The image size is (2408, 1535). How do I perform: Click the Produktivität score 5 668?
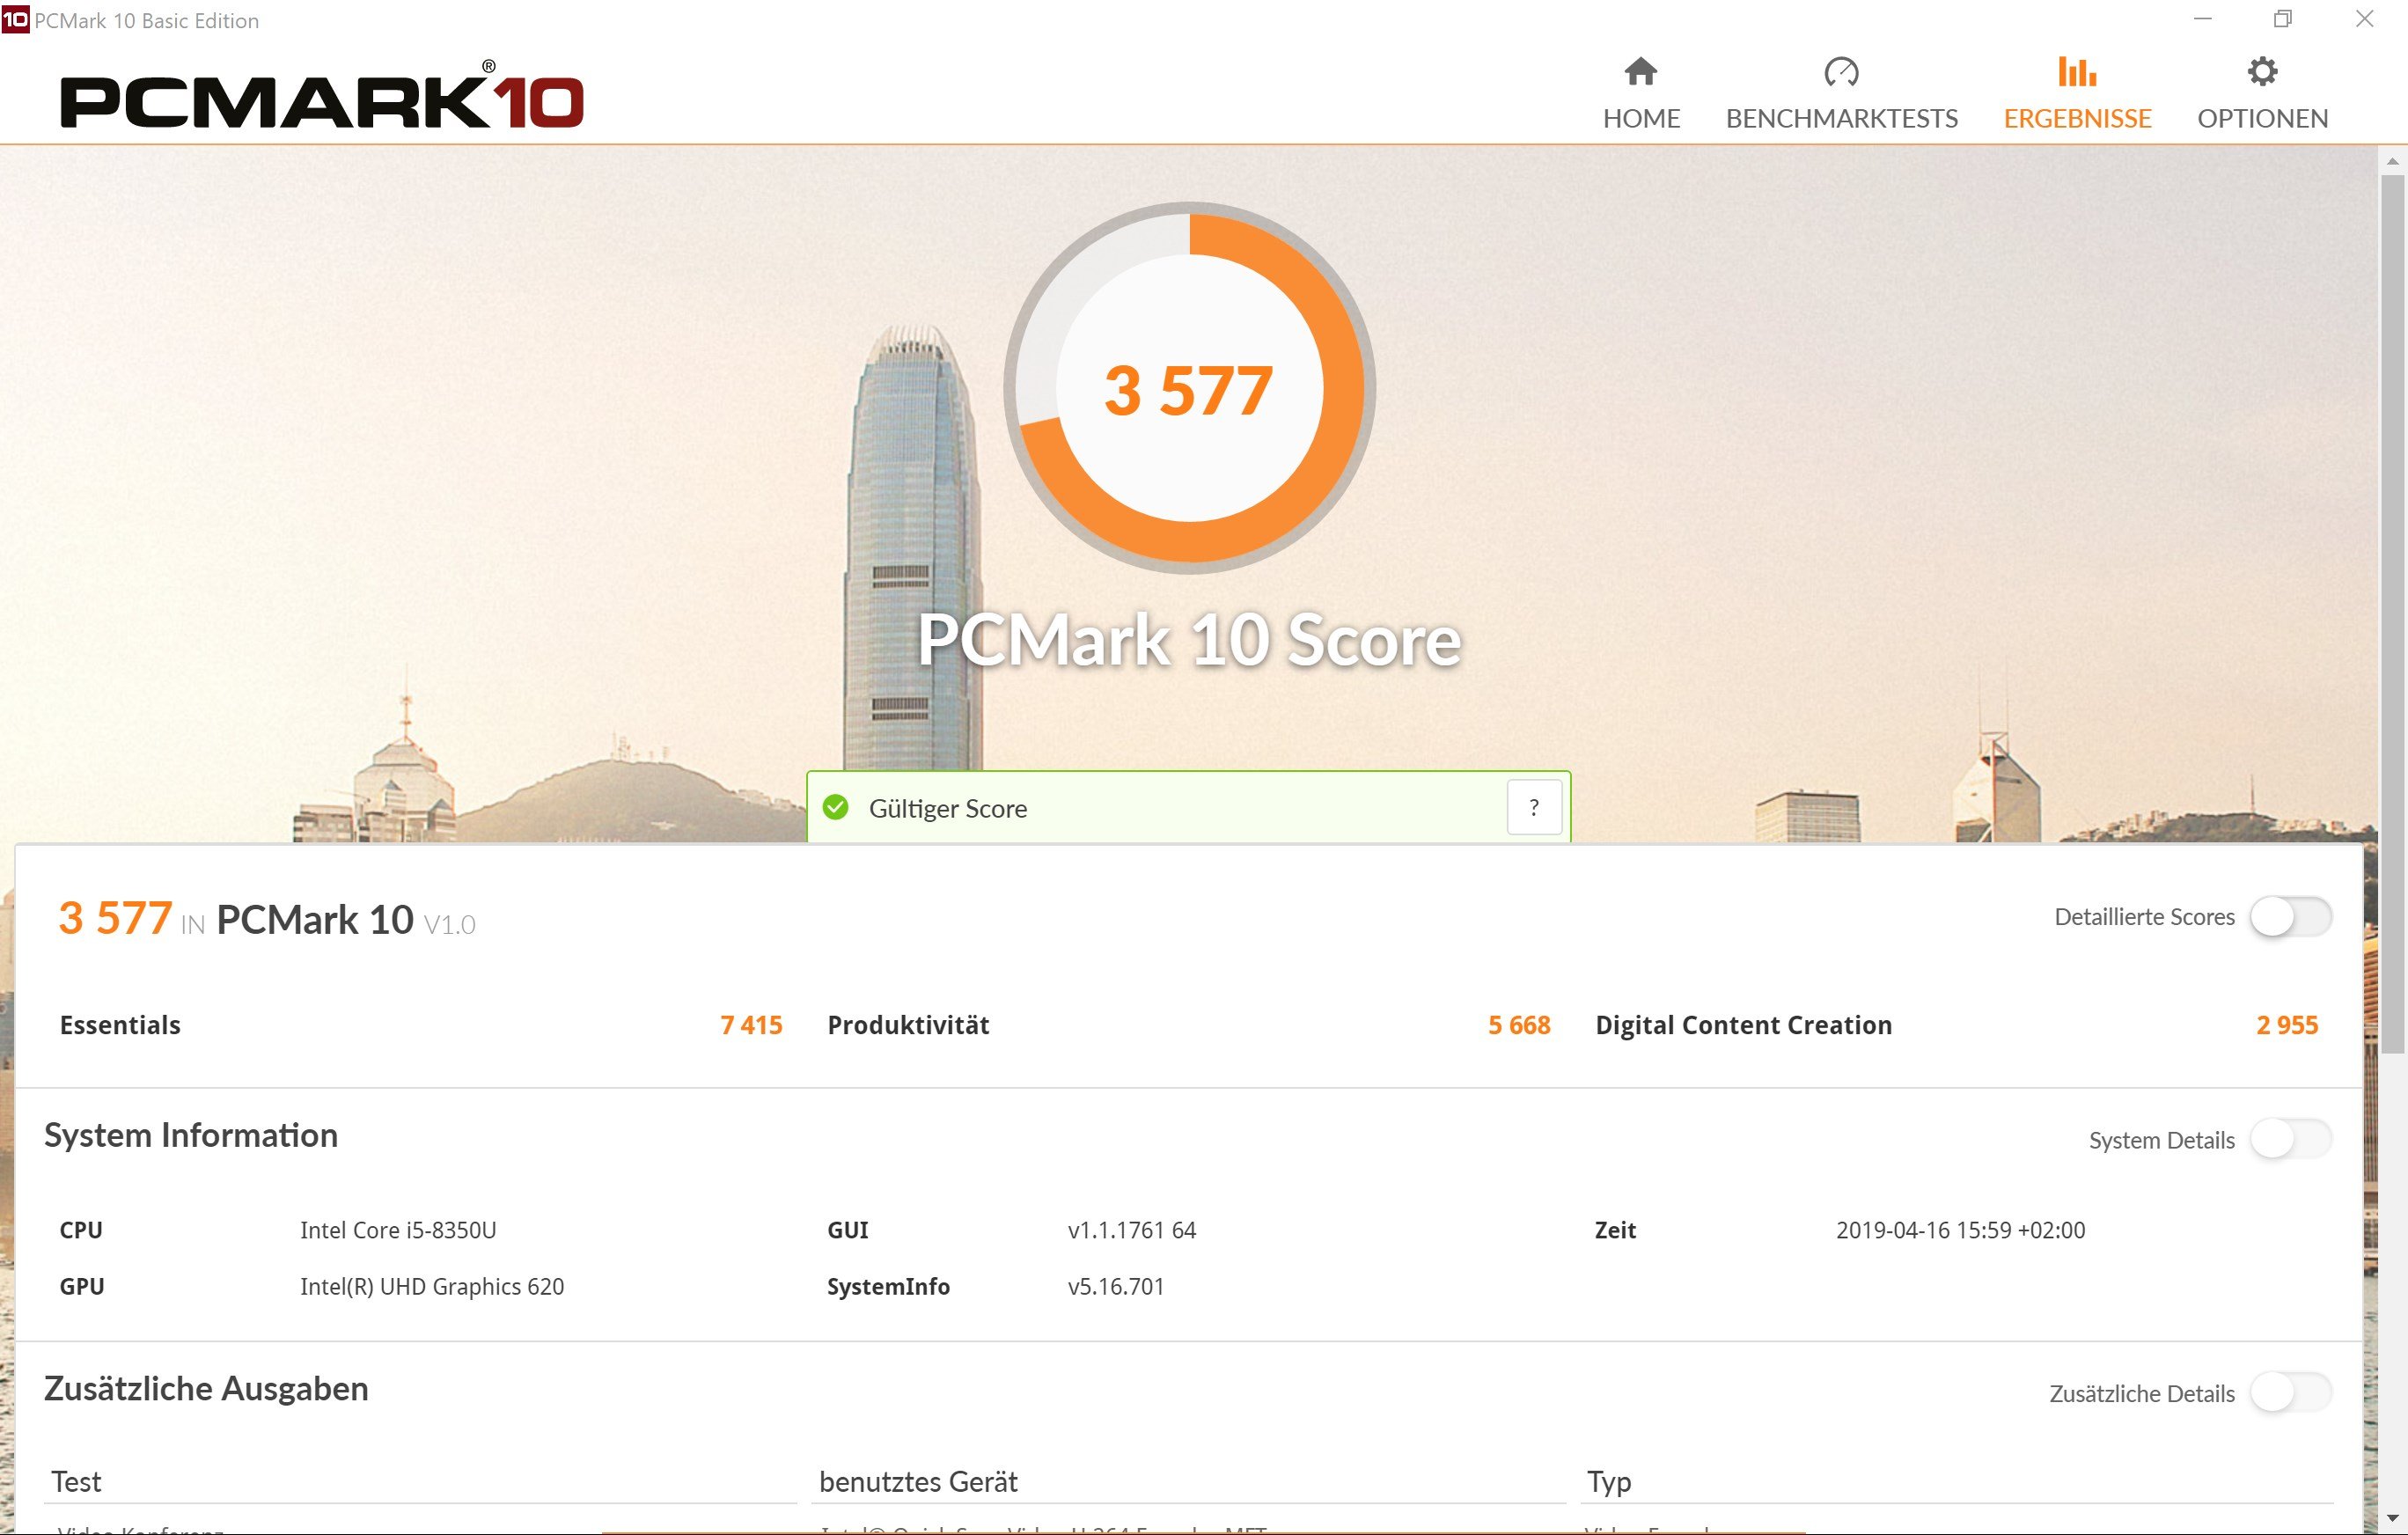pos(1519,1025)
